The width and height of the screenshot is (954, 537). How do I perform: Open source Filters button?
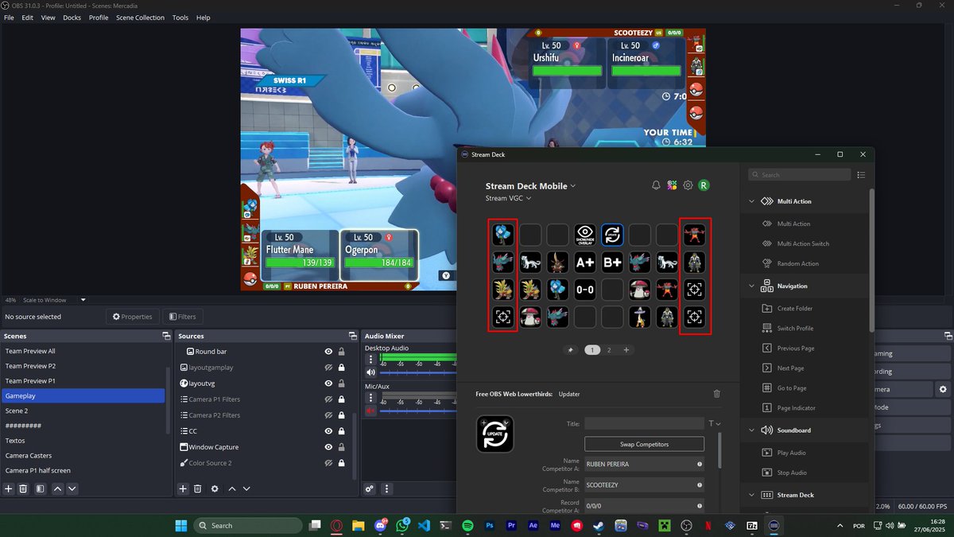tap(181, 317)
